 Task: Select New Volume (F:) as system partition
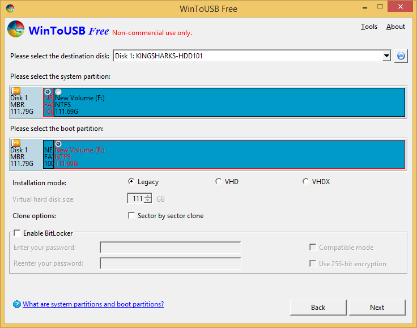tap(58, 92)
